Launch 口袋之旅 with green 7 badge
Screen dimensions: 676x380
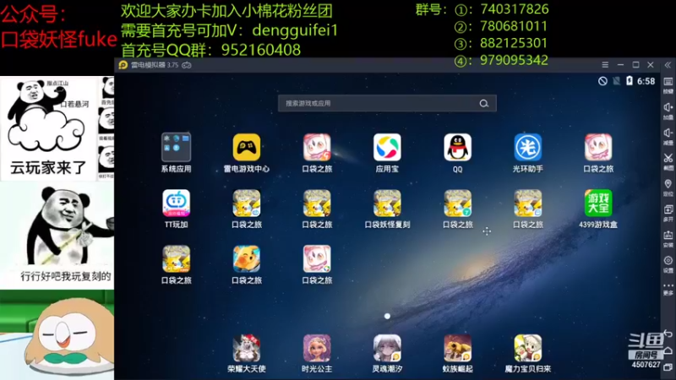point(457,203)
